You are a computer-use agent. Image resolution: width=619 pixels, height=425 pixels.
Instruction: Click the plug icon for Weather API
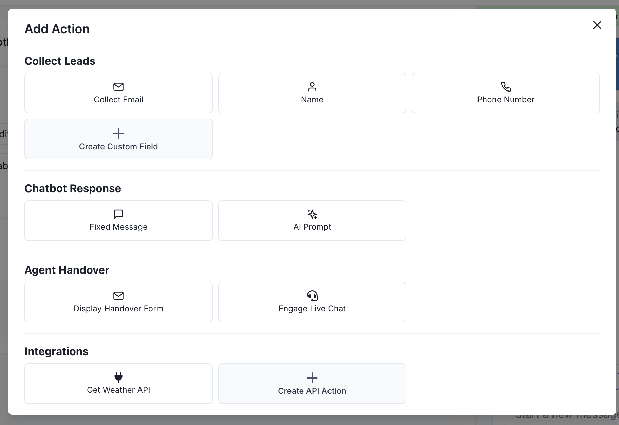118,377
